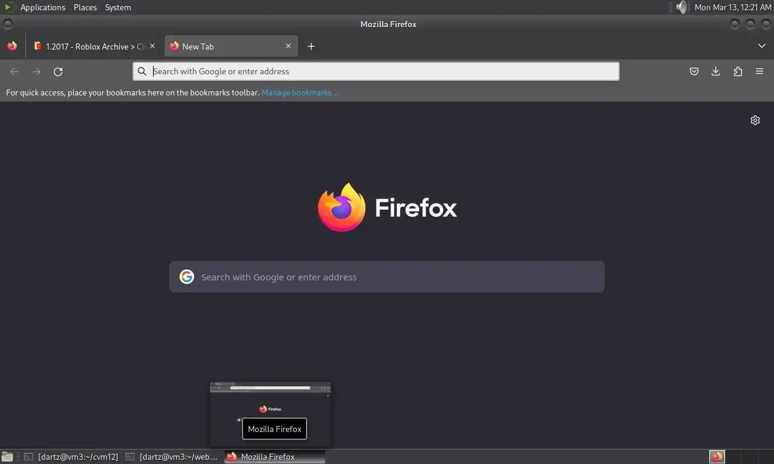
Task: Select Mozilla Firefox taskbar button
Action: [275, 457]
